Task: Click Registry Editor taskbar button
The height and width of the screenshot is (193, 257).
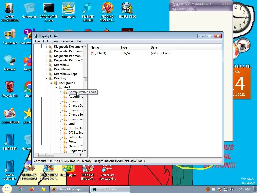Action: [110, 189]
